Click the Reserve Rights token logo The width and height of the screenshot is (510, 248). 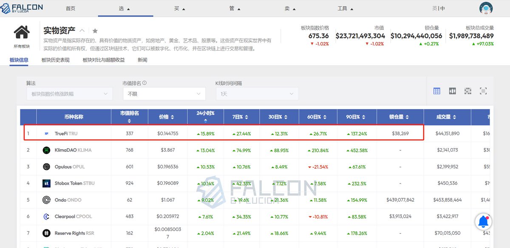click(x=47, y=233)
